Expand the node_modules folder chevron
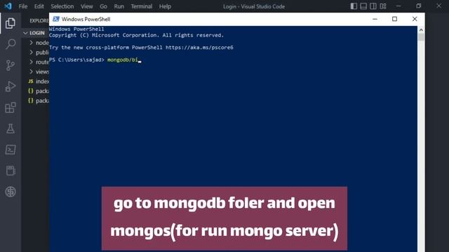 pyautogui.click(x=31, y=43)
